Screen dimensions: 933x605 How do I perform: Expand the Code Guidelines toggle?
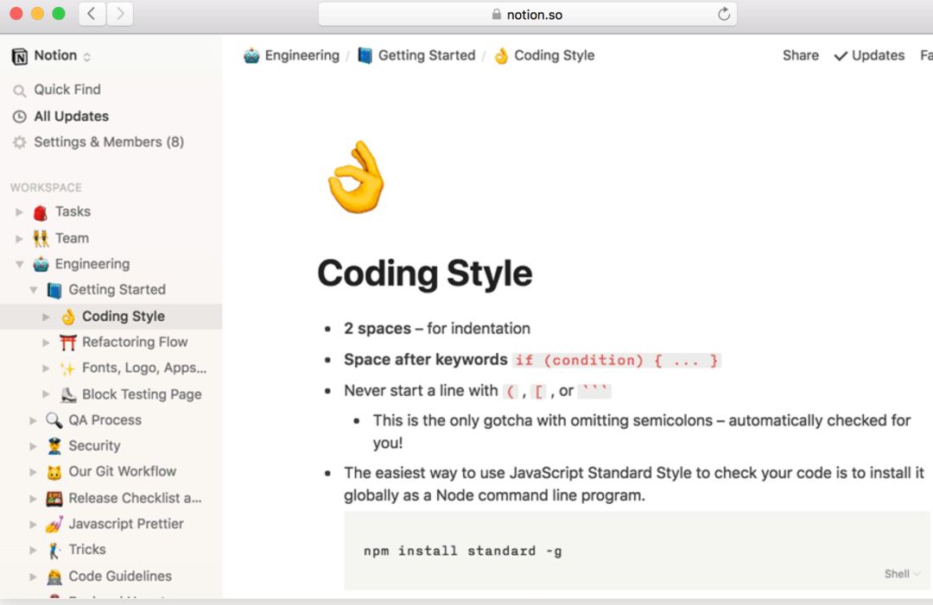[34, 577]
